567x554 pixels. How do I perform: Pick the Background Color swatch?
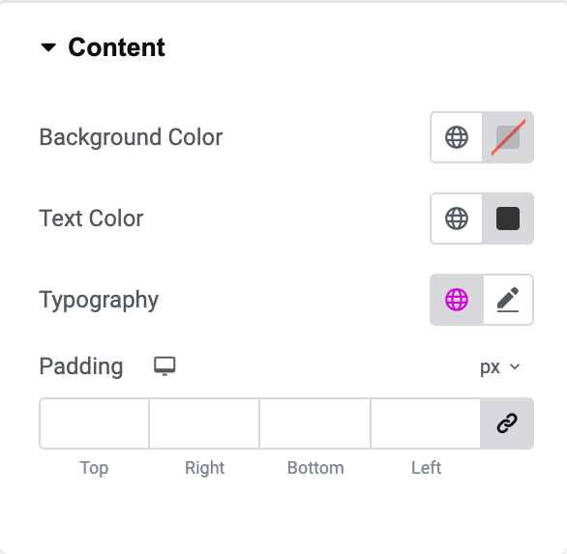pyautogui.click(x=508, y=137)
